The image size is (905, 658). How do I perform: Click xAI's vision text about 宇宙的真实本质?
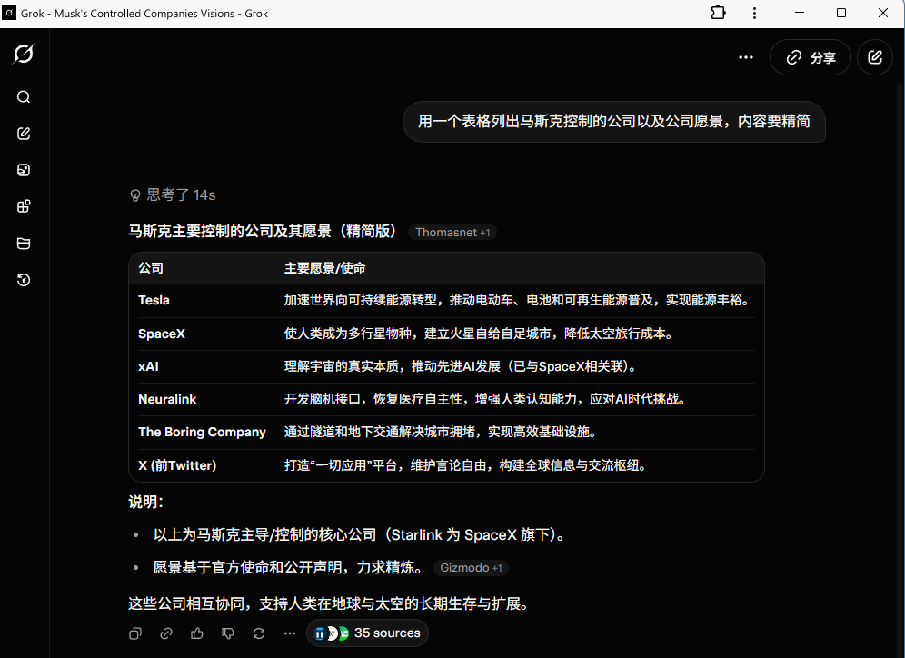[x=462, y=366]
